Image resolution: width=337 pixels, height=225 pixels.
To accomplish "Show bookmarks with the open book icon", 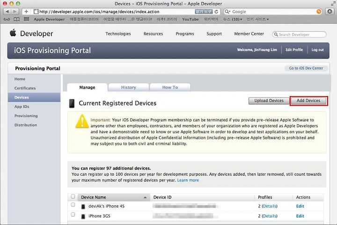I will pyautogui.click(x=16, y=19).
